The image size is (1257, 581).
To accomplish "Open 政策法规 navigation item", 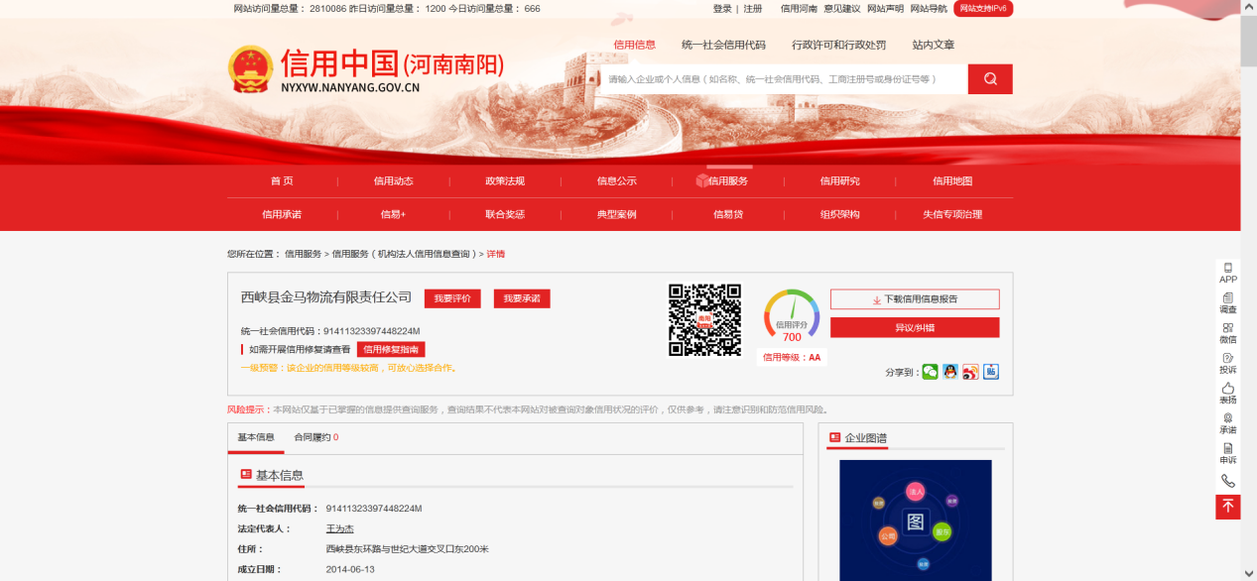I will coord(505,181).
